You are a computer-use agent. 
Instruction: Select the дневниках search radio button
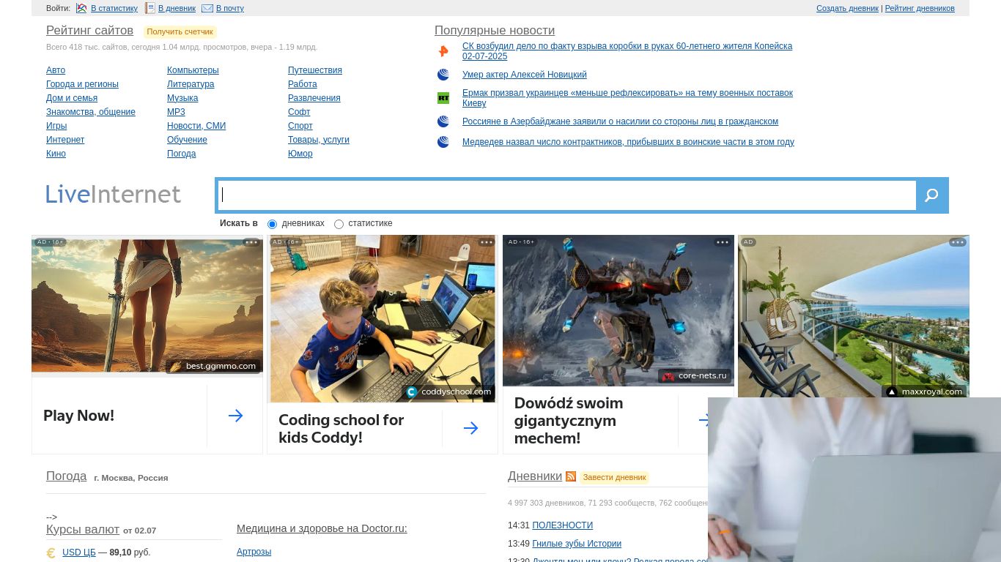272,224
